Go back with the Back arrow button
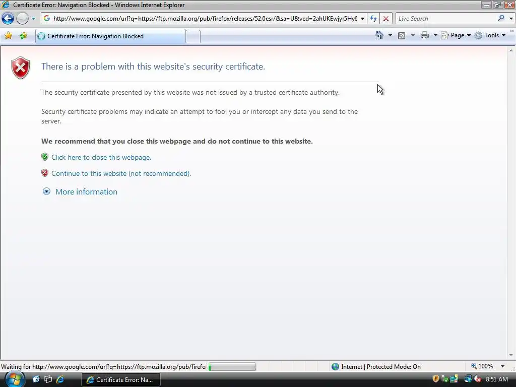Image resolution: width=516 pixels, height=387 pixels. (8, 19)
